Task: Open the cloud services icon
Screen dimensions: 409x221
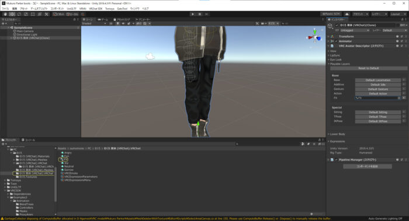Action: tap(347, 14)
